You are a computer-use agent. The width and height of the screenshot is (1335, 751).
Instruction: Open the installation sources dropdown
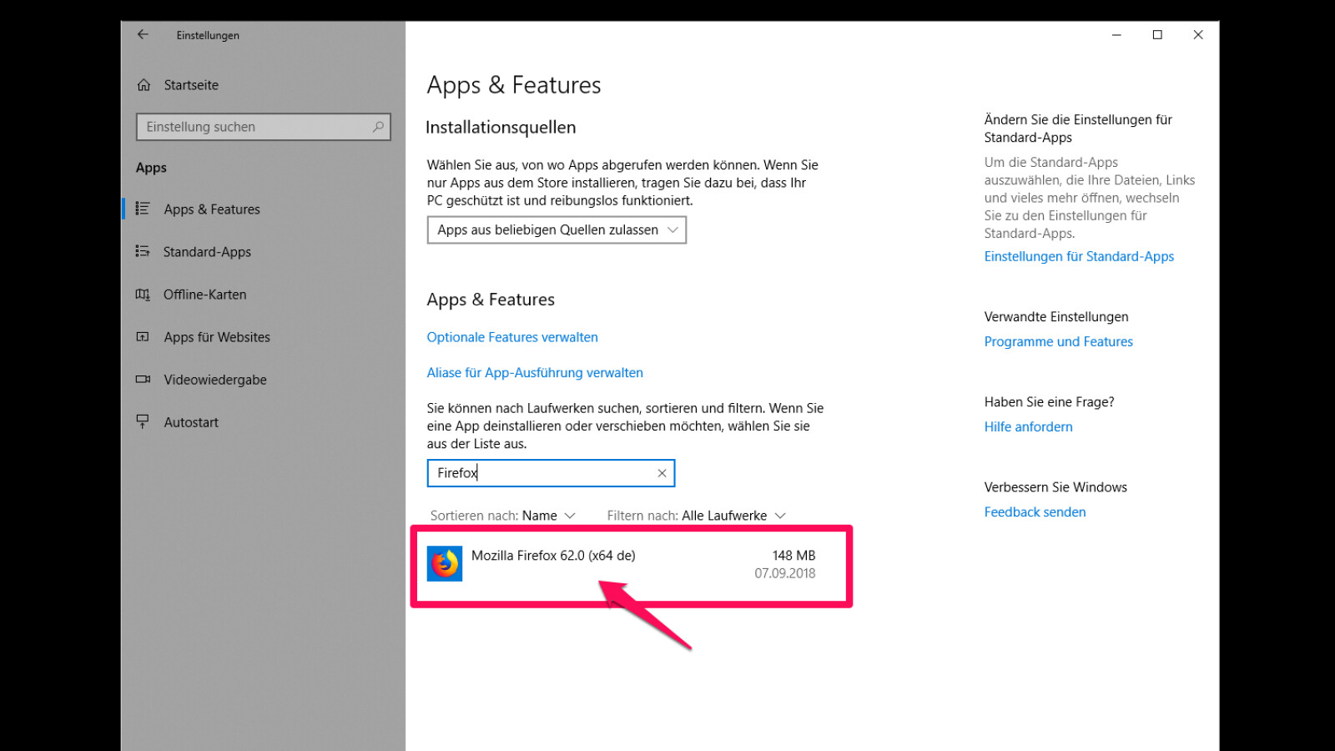click(x=557, y=230)
